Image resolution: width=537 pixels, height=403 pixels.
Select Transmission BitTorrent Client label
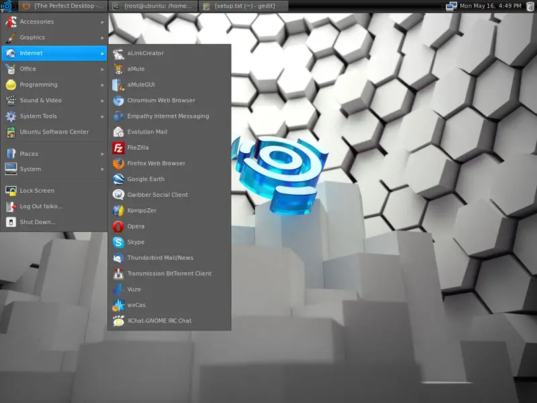[x=169, y=273]
